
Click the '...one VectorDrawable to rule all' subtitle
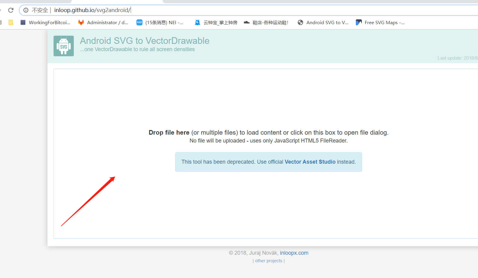tap(137, 49)
